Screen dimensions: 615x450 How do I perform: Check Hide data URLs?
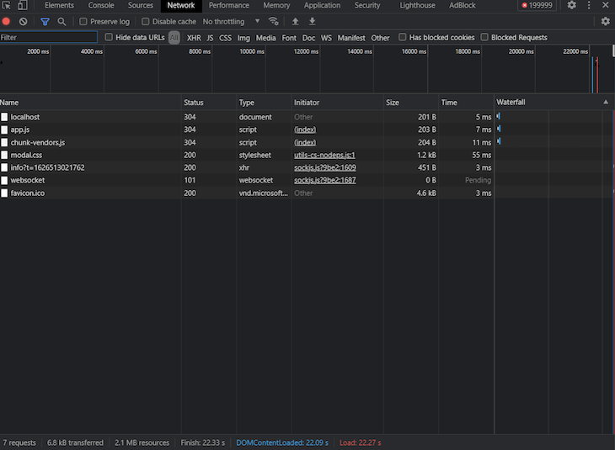[109, 37]
